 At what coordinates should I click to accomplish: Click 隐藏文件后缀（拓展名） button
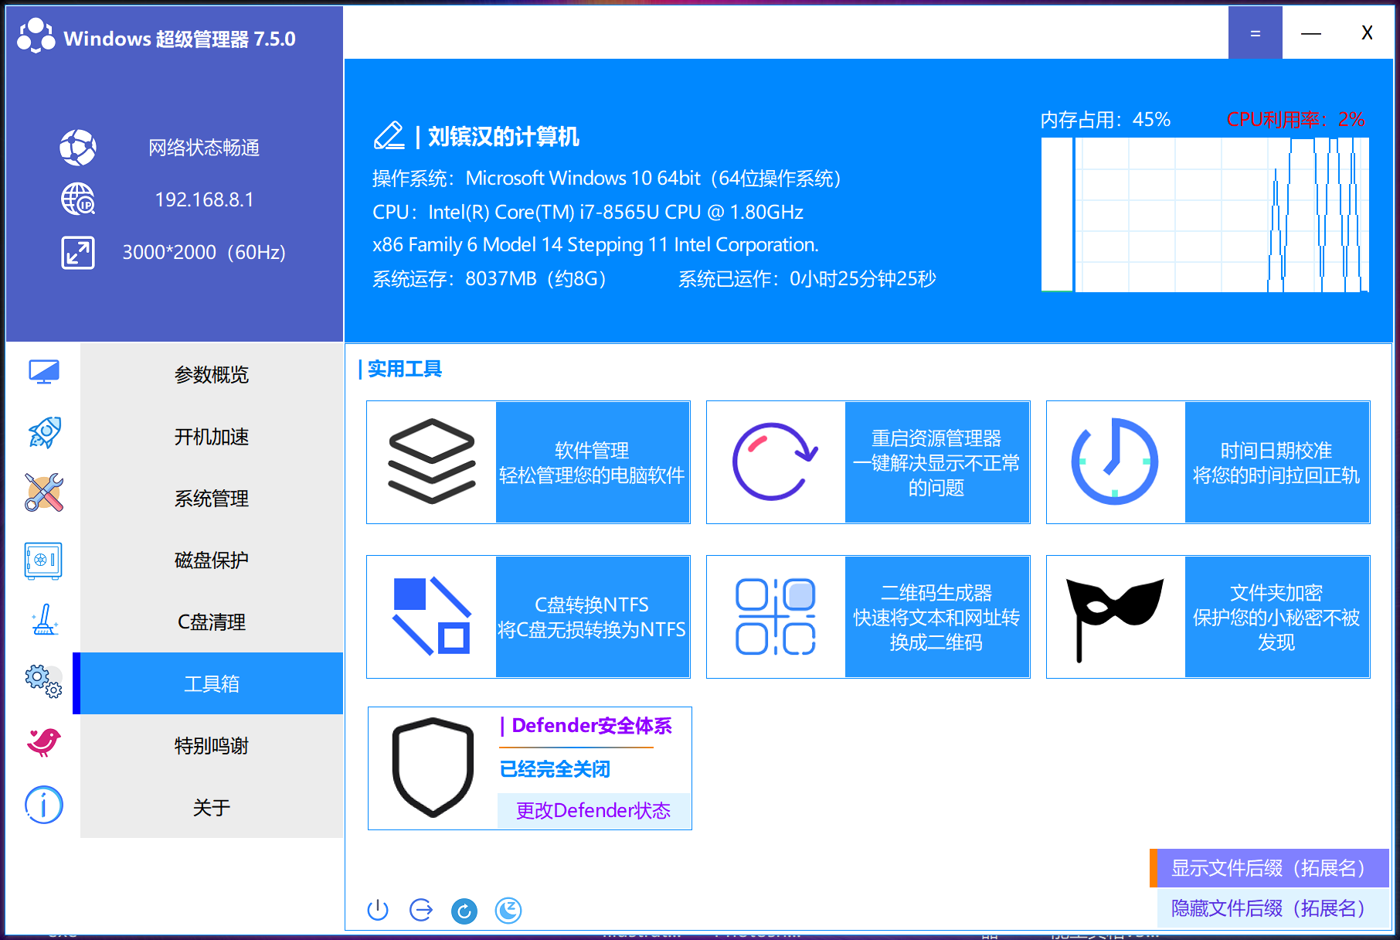coord(1273,908)
